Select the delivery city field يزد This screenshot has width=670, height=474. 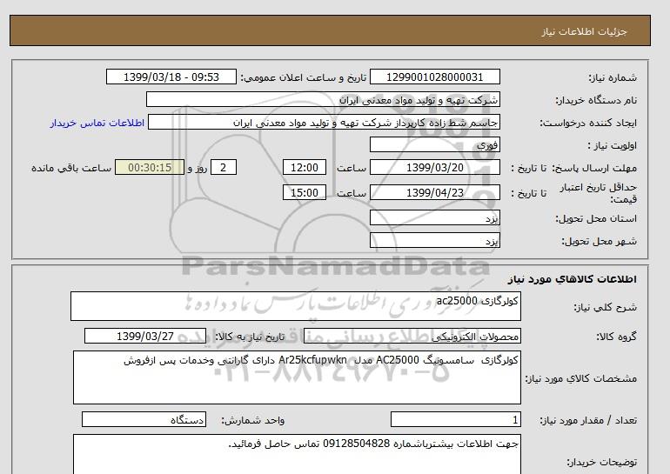pyautogui.click(x=434, y=241)
